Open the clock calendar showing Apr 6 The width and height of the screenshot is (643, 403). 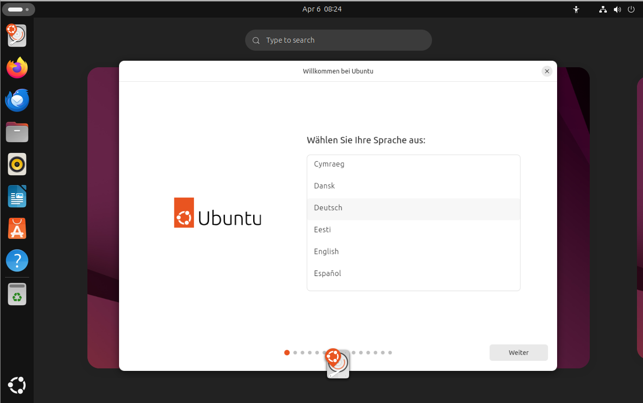pos(321,9)
